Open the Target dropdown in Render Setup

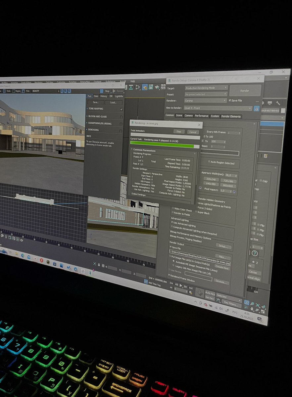click(206, 88)
